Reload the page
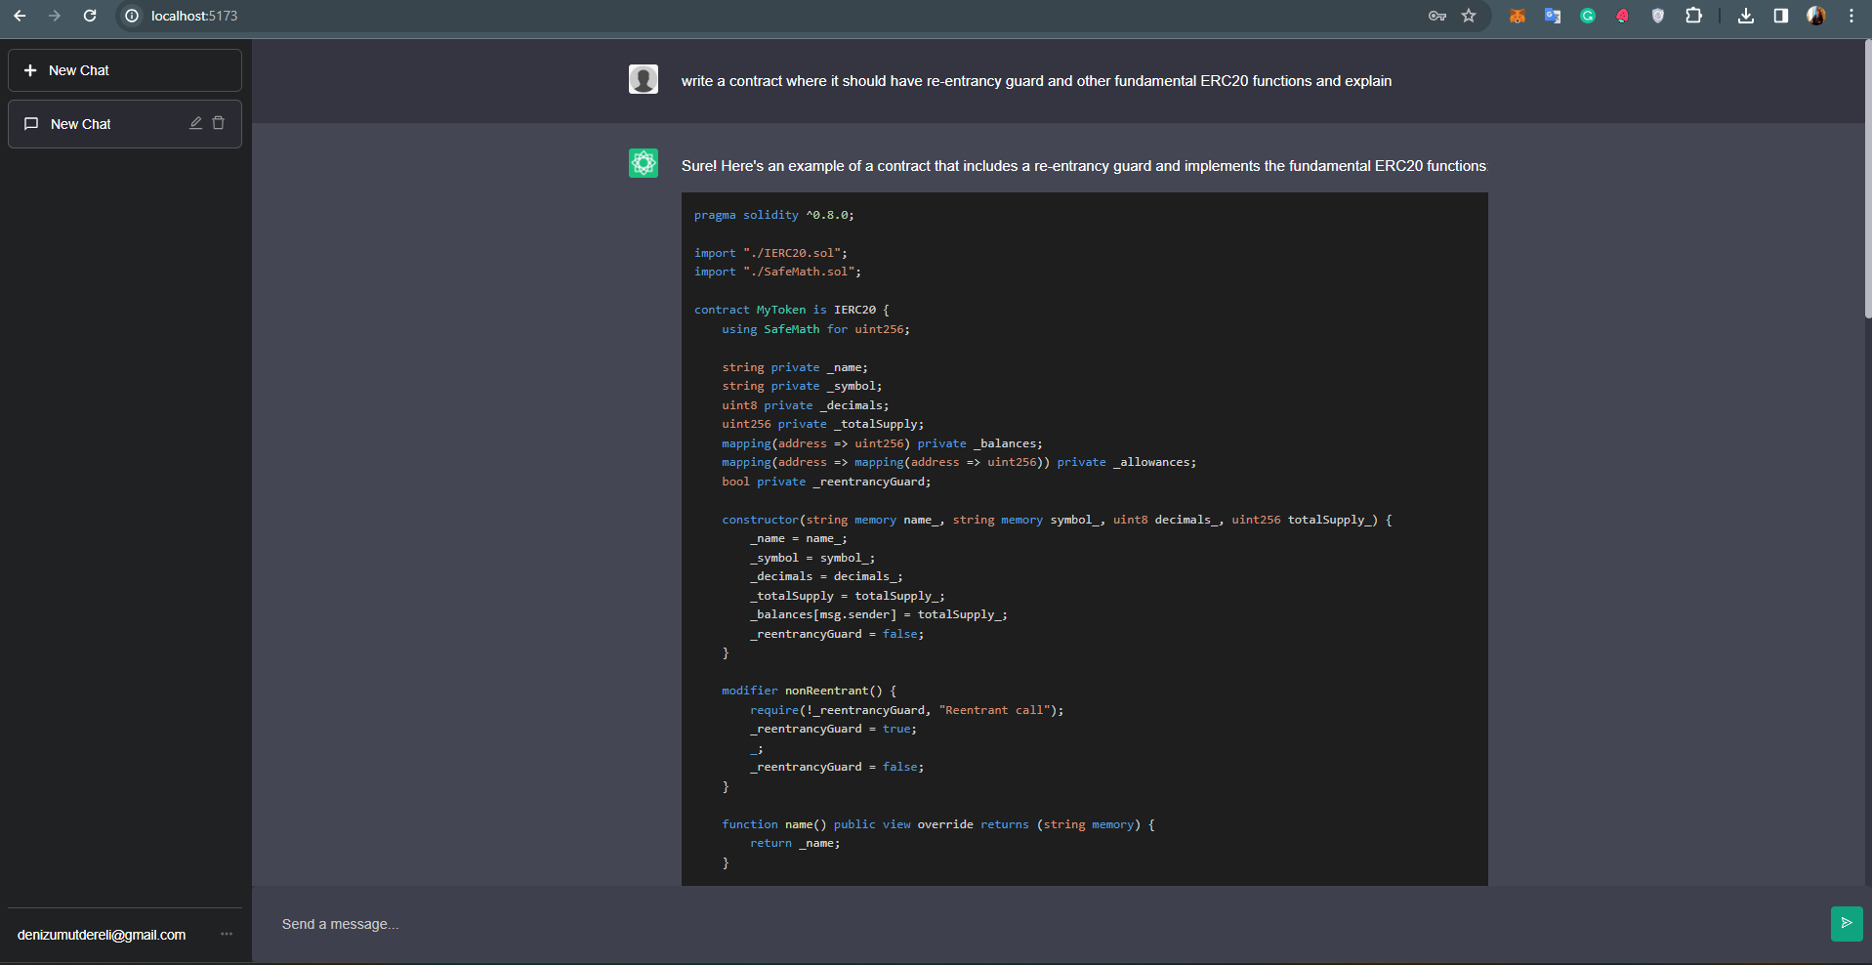The image size is (1872, 965). click(90, 16)
